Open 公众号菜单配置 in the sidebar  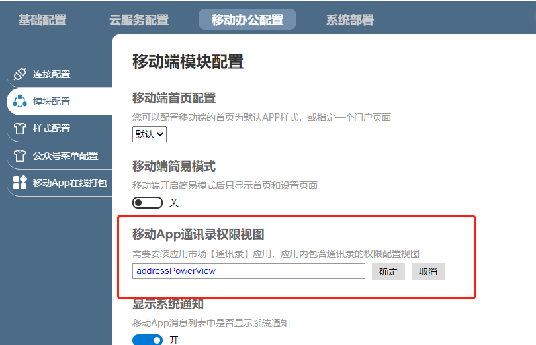[x=60, y=156]
